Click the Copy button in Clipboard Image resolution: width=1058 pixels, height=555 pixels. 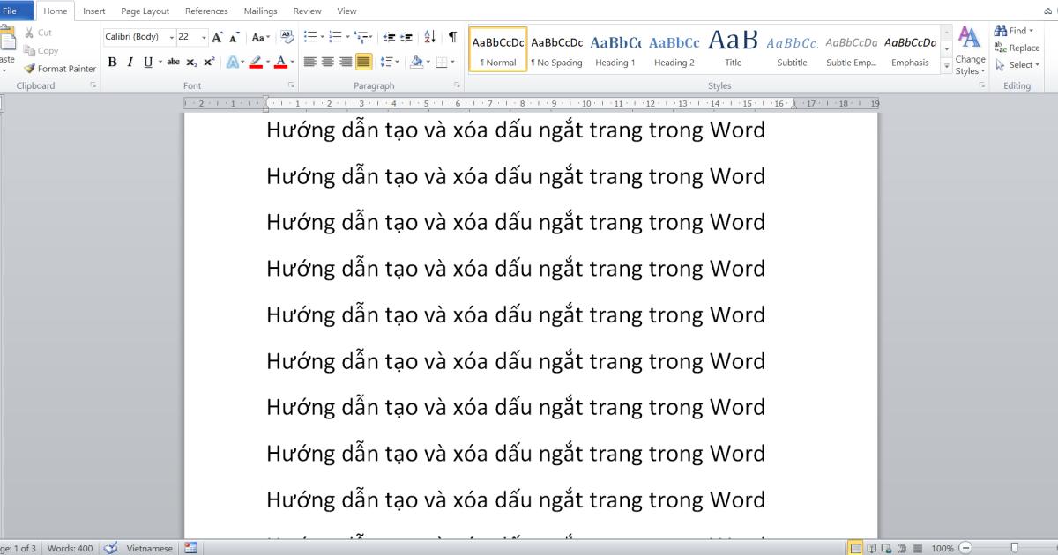pyautogui.click(x=41, y=51)
